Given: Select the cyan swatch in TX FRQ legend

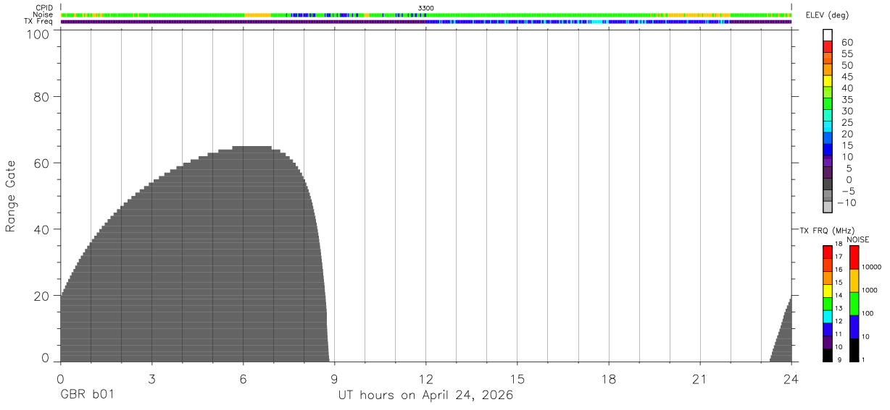Looking at the screenshot, I should [x=828, y=317].
